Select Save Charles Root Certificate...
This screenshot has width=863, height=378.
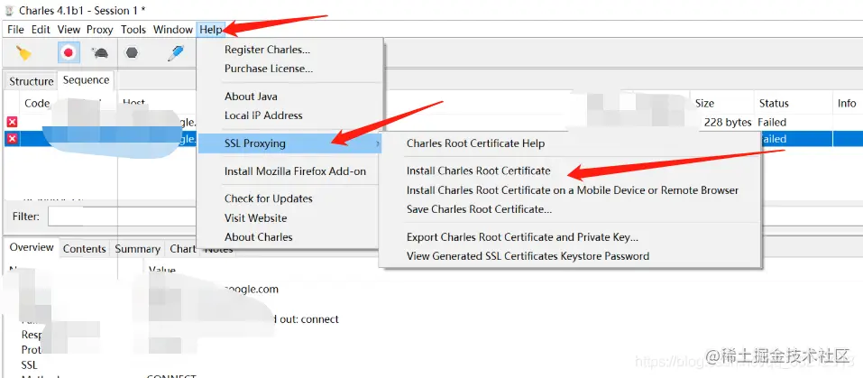point(480,209)
